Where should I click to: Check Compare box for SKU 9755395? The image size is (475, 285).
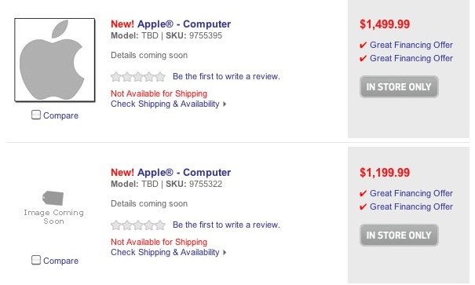[36, 115]
